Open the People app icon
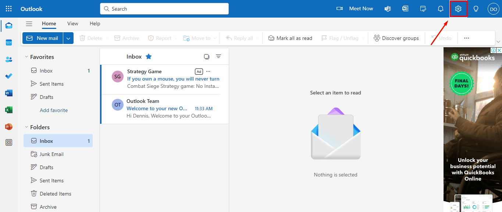 click(9, 59)
